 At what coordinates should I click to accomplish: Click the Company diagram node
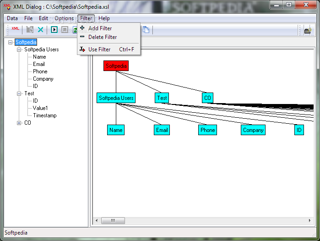click(253, 130)
